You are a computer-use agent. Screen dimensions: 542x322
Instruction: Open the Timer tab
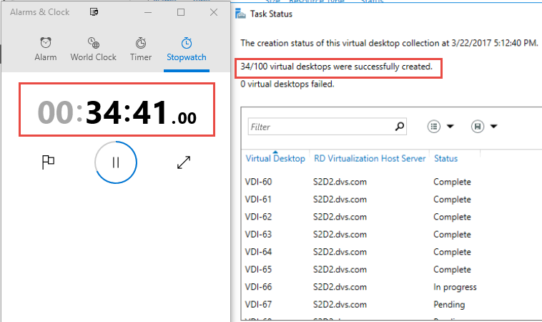pyautogui.click(x=141, y=49)
